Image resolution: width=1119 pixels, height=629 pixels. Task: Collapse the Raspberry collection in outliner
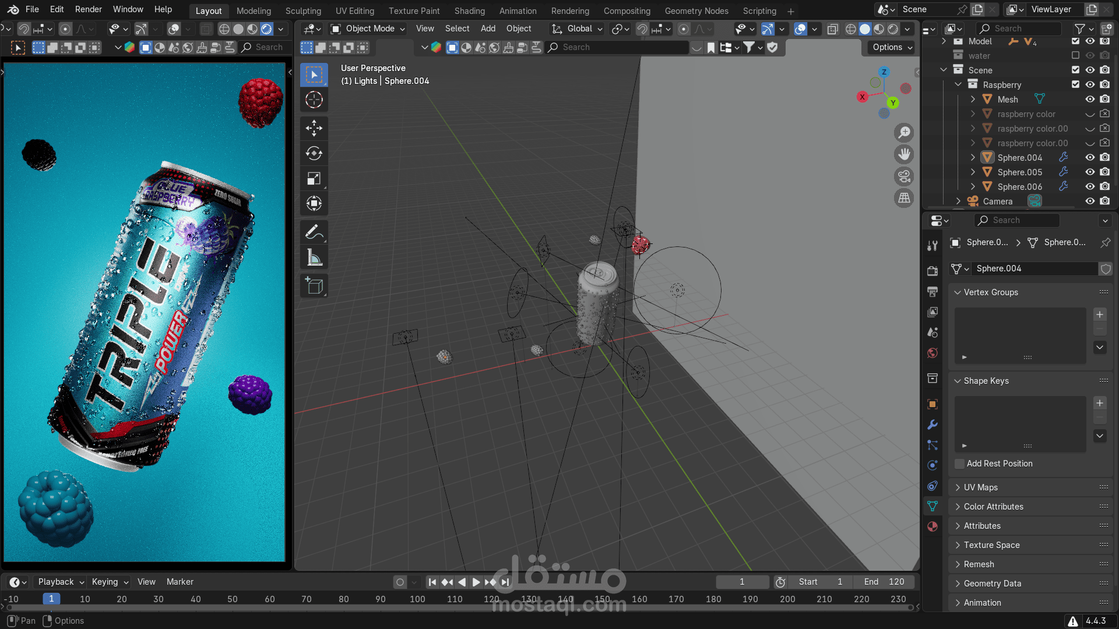958,84
